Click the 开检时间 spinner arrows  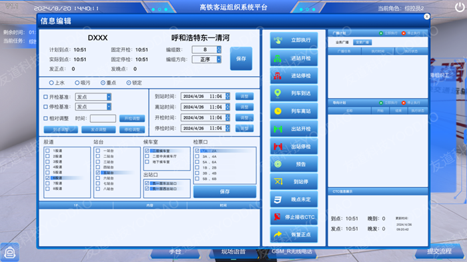coord(227,117)
